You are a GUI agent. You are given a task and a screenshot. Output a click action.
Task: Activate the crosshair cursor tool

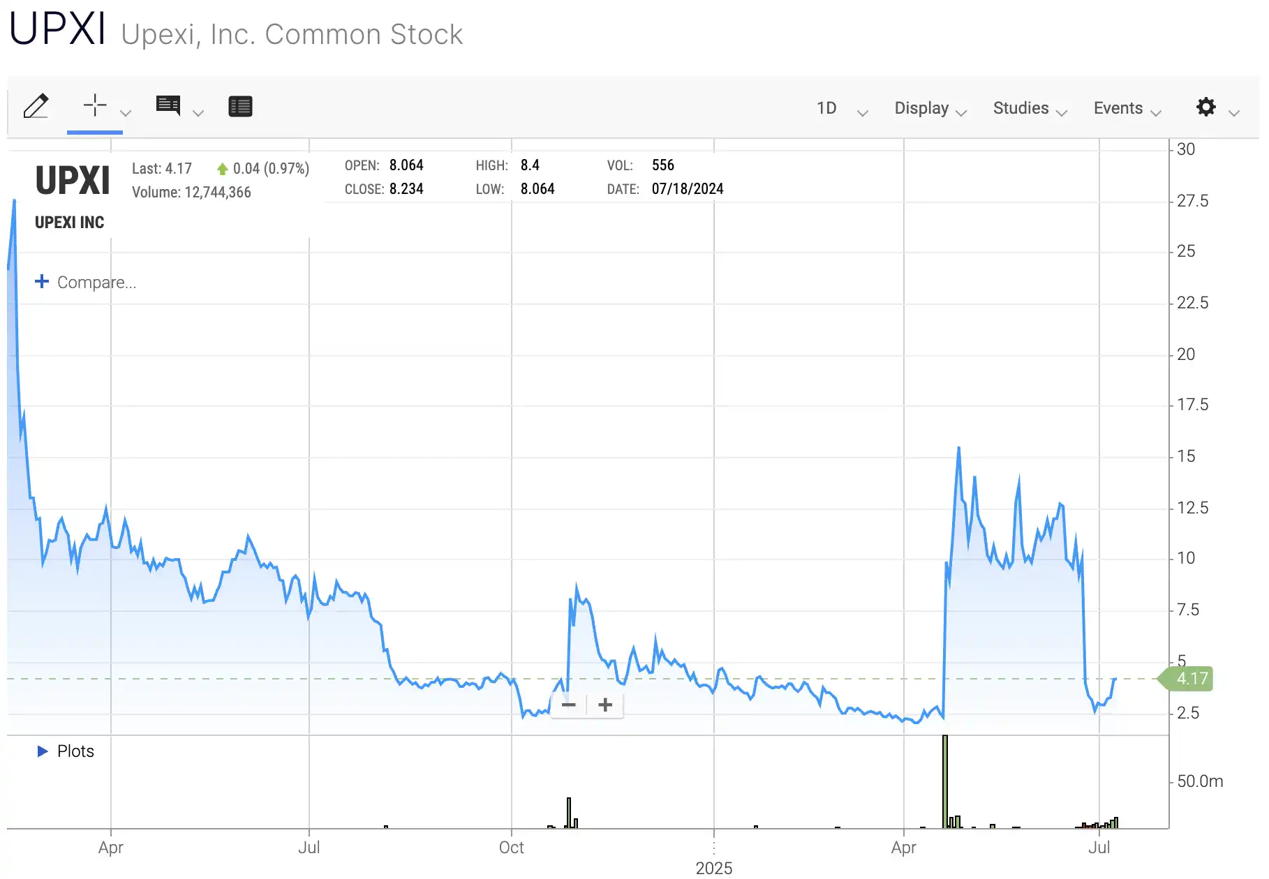(95, 106)
